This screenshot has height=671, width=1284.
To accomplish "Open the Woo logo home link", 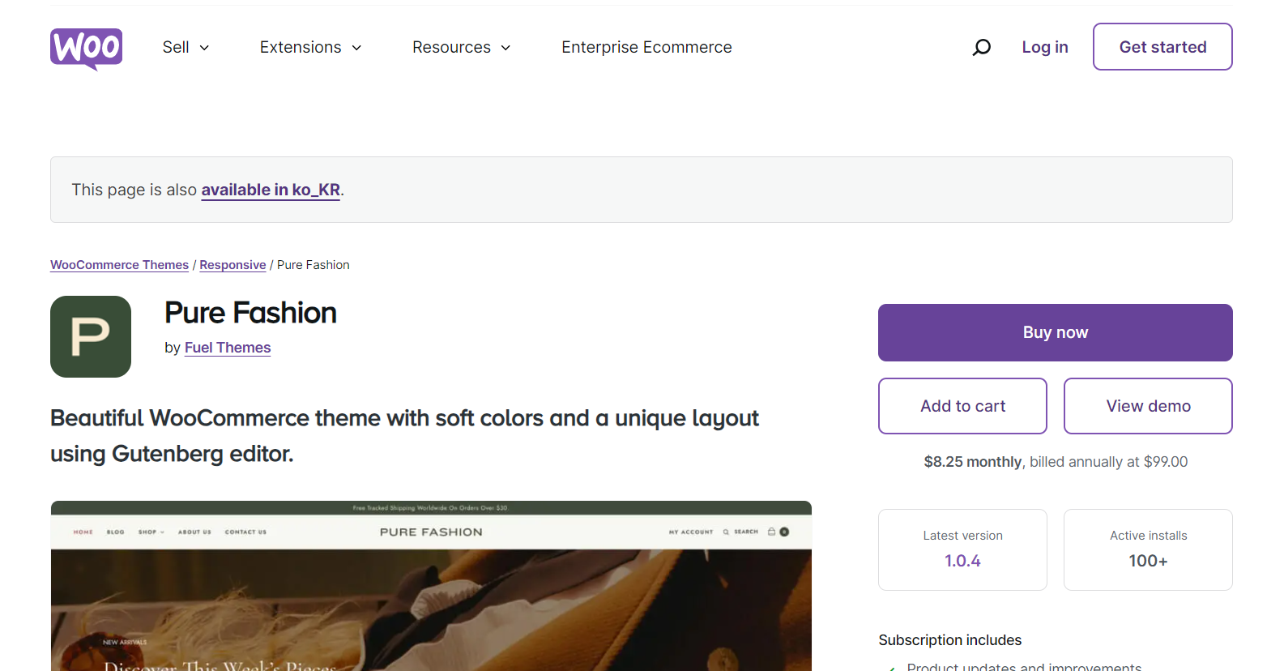I will click(x=86, y=49).
